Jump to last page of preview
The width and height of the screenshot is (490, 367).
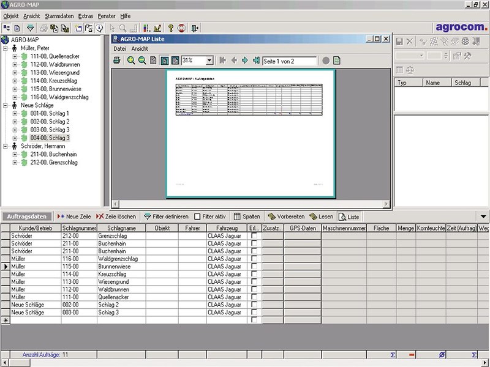tap(256, 61)
